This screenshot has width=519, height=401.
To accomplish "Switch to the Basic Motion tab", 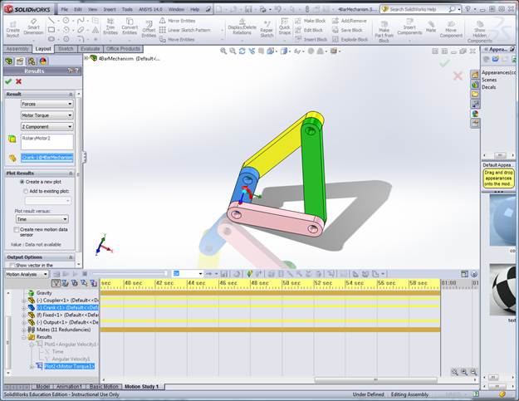I will 104,386.
